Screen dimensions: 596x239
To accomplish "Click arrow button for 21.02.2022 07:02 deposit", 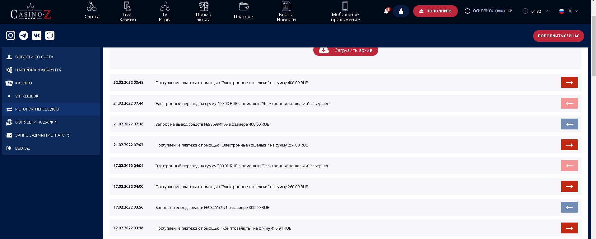I will coord(569,145).
